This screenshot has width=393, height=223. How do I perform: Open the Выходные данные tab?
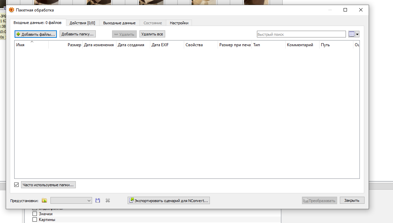(119, 23)
